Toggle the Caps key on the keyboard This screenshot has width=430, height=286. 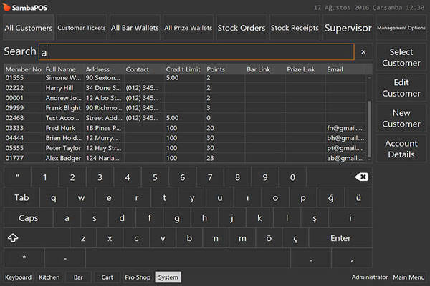[29, 218]
